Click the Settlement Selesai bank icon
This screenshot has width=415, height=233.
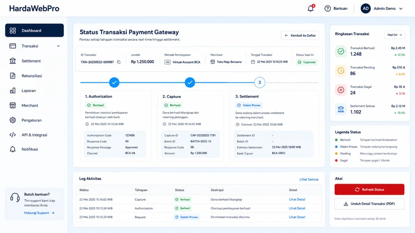pos(341,109)
